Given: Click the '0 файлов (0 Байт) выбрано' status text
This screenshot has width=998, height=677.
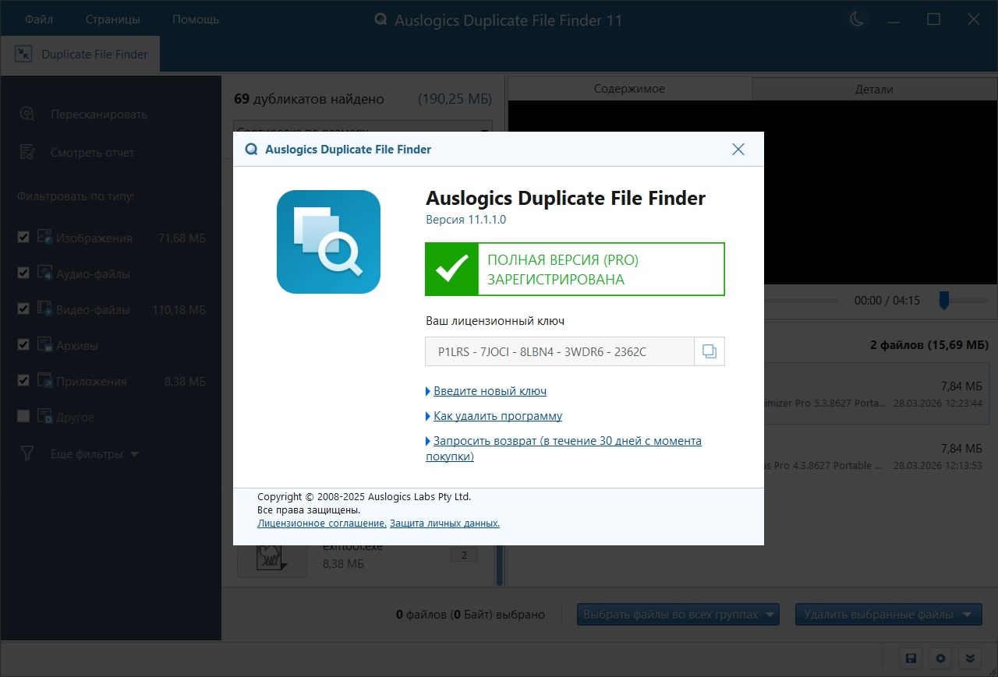Looking at the screenshot, I should [470, 615].
